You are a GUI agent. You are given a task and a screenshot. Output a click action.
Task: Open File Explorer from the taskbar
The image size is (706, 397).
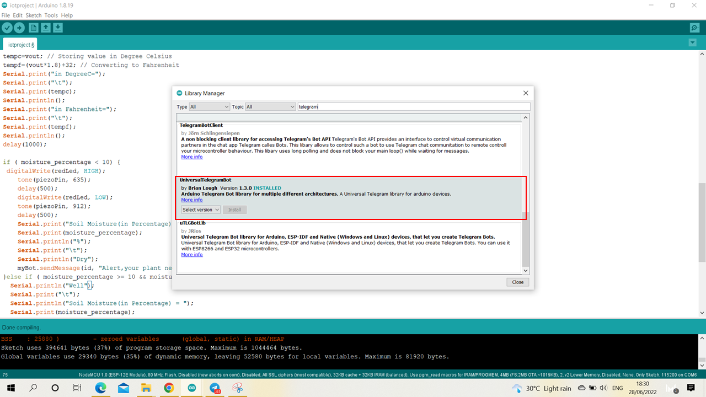coord(146,388)
